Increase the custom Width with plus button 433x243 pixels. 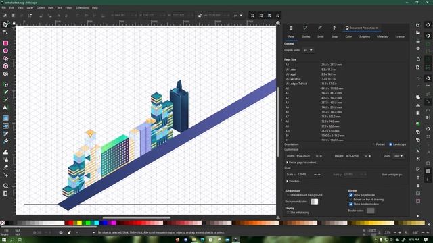point(321,156)
